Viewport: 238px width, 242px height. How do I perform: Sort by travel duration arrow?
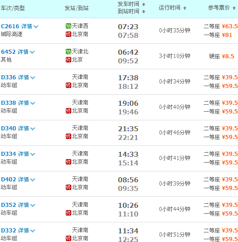[x=185, y=8]
